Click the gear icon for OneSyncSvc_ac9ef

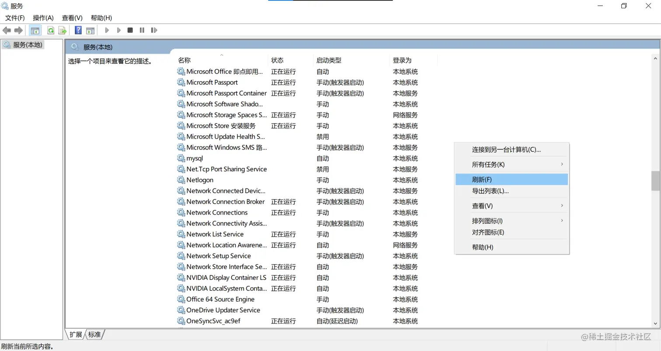pos(181,321)
